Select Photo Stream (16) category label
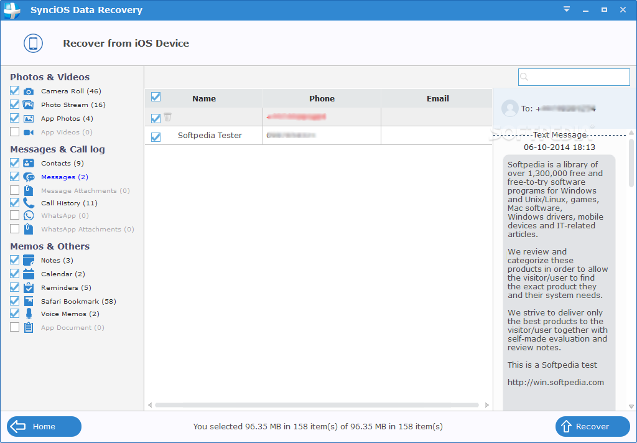637x443 pixels. pos(73,105)
